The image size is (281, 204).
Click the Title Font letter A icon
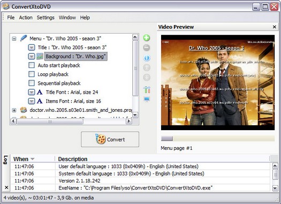pyautogui.click(x=40, y=92)
